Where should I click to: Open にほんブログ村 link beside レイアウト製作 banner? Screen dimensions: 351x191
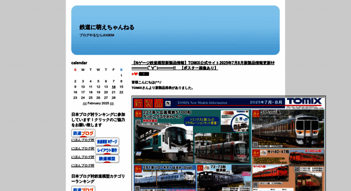(83, 157)
